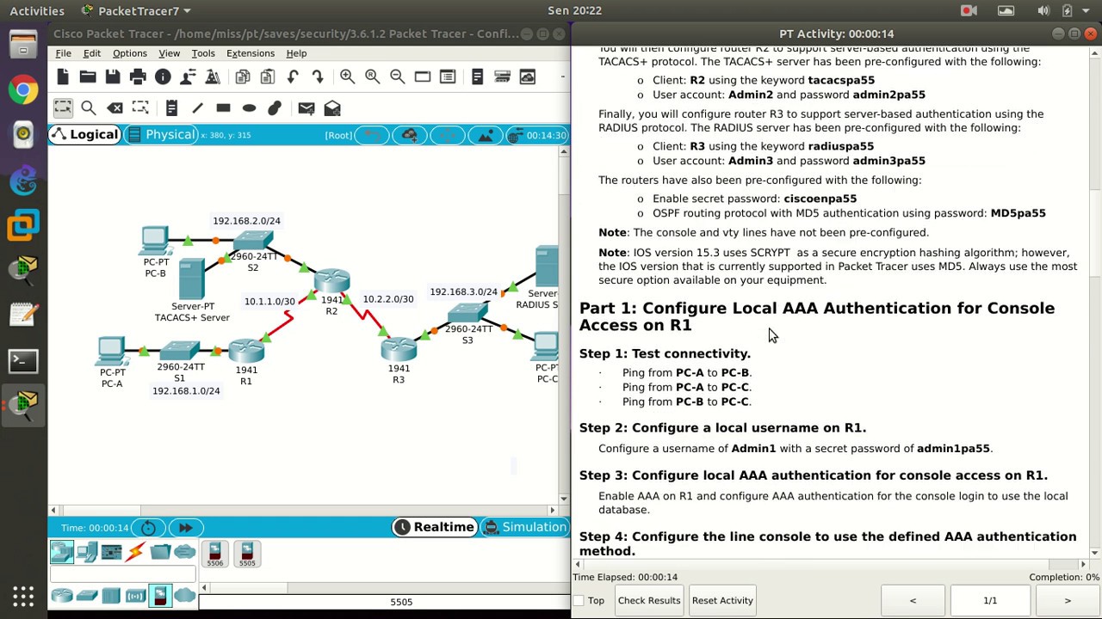Open Terminal from the dock
This screenshot has height=619, width=1102.
pyautogui.click(x=23, y=361)
